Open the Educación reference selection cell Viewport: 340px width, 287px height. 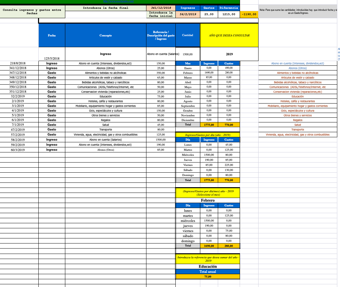[x=208, y=266]
